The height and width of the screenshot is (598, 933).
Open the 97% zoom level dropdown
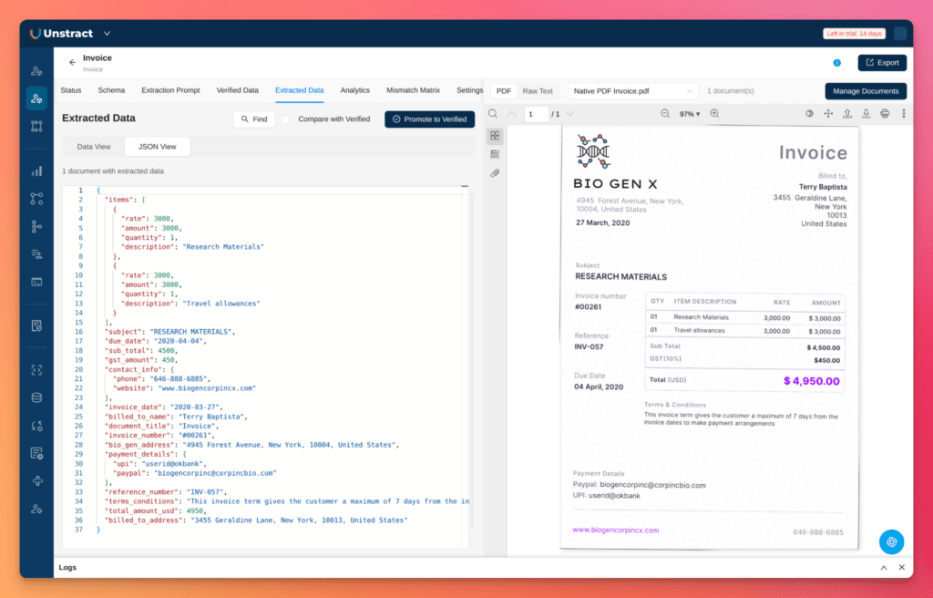[x=690, y=114]
